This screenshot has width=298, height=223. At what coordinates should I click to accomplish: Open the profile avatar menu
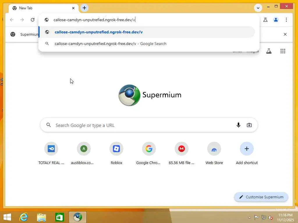276,20
